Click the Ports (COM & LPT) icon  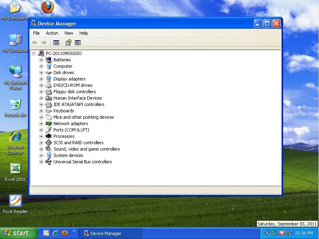49,130
